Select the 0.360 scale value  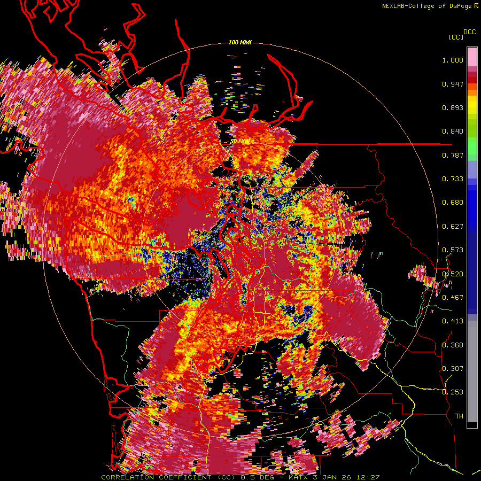tap(453, 345)
